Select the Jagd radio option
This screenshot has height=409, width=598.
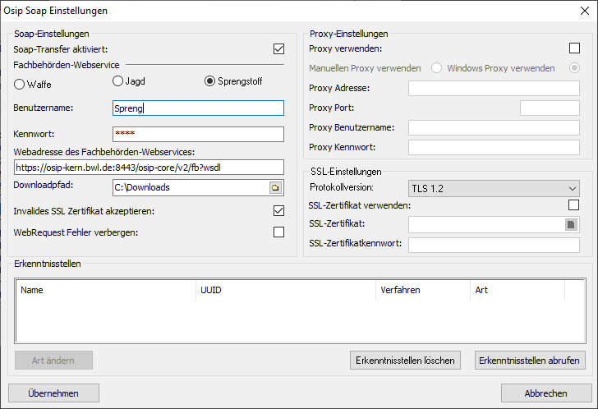pyautogui.click(x=118, y=80)
